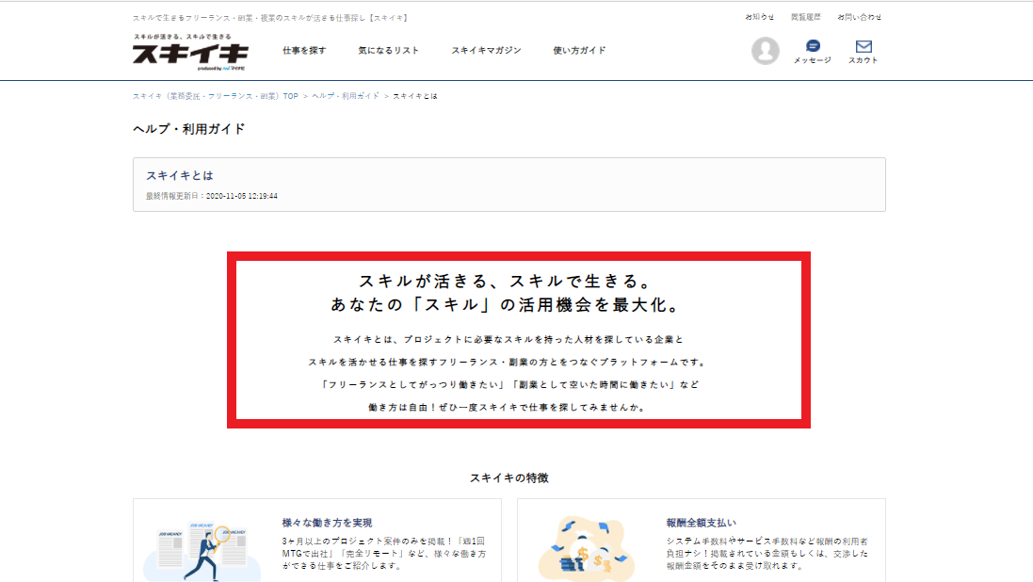Viewport: 1033px width, 582px height.
Task: Click the 様々な働き方を実現 feature title
Action: (327, 523)
